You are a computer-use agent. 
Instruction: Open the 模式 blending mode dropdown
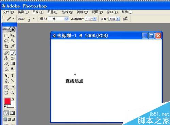67,19
